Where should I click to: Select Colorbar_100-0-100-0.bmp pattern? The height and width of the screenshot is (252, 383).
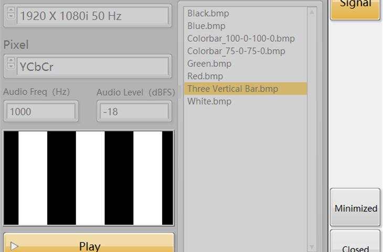(246, 38)
